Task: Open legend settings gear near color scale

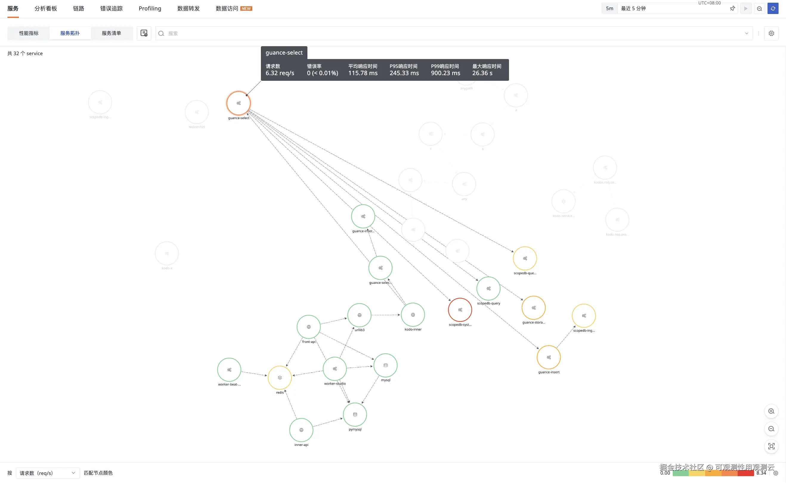Action: point(776,473)
